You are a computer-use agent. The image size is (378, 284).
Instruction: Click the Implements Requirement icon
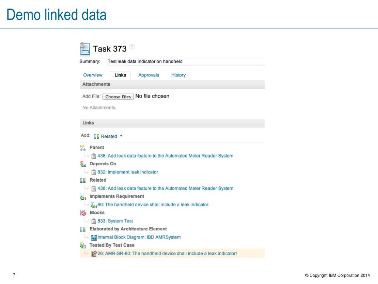click(x=83, y=196)
